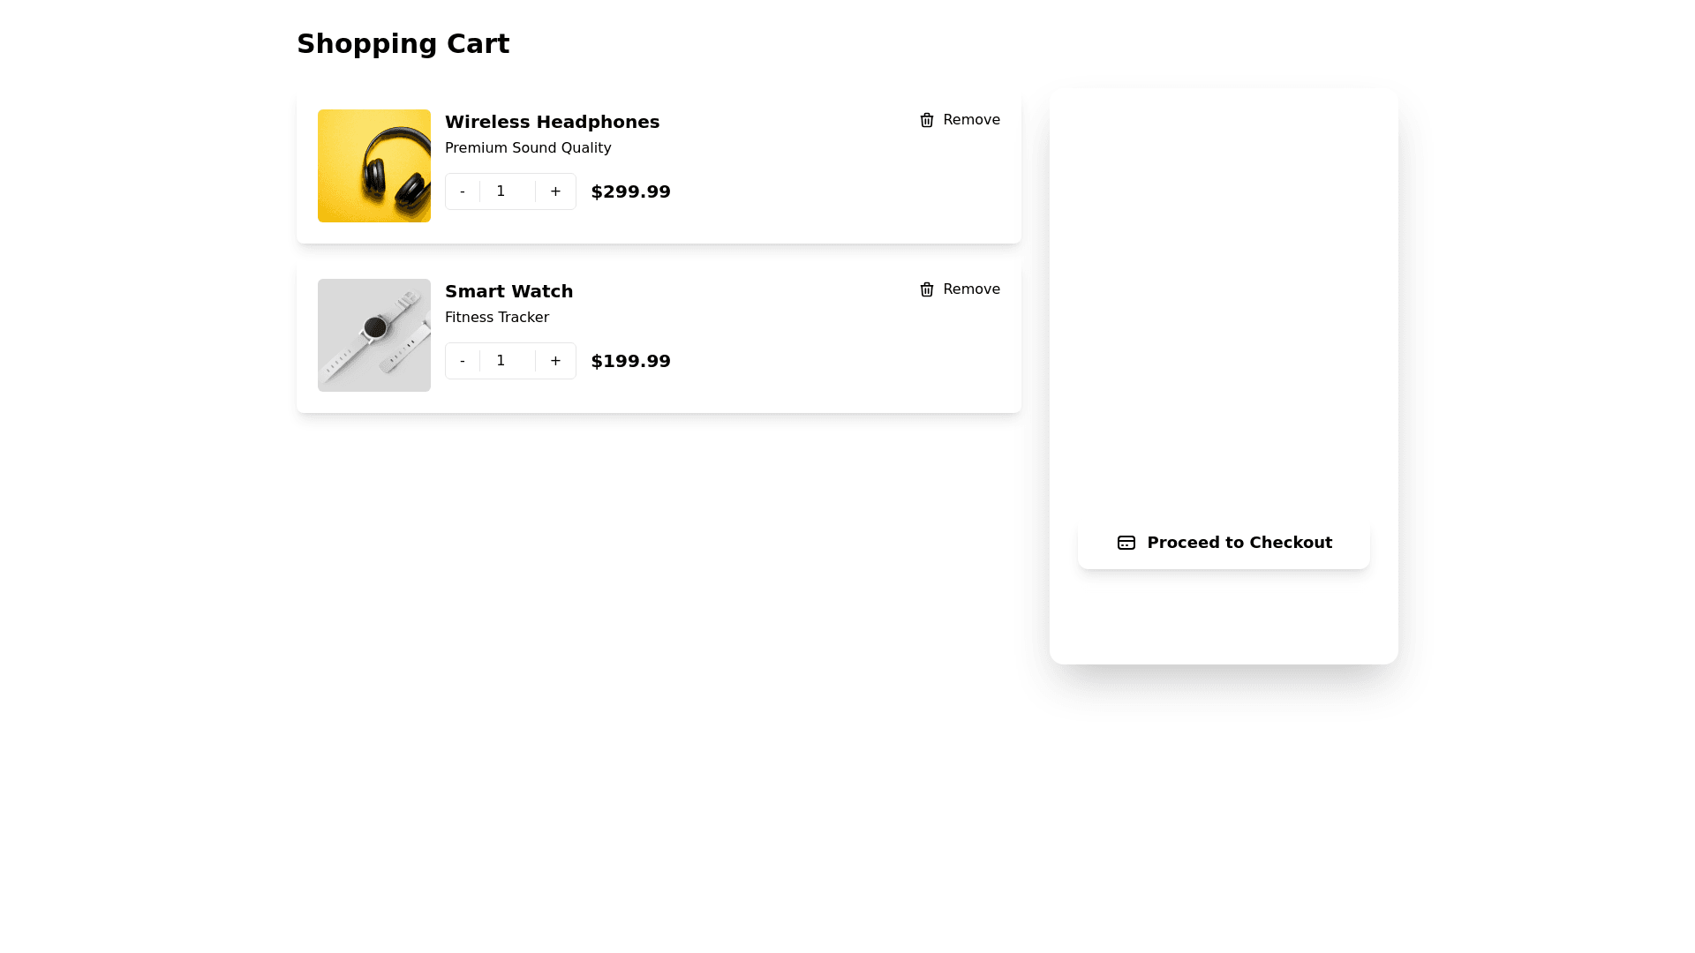Open the smart watch product thumbnail

pyautogui.click(x=374, y=335)
